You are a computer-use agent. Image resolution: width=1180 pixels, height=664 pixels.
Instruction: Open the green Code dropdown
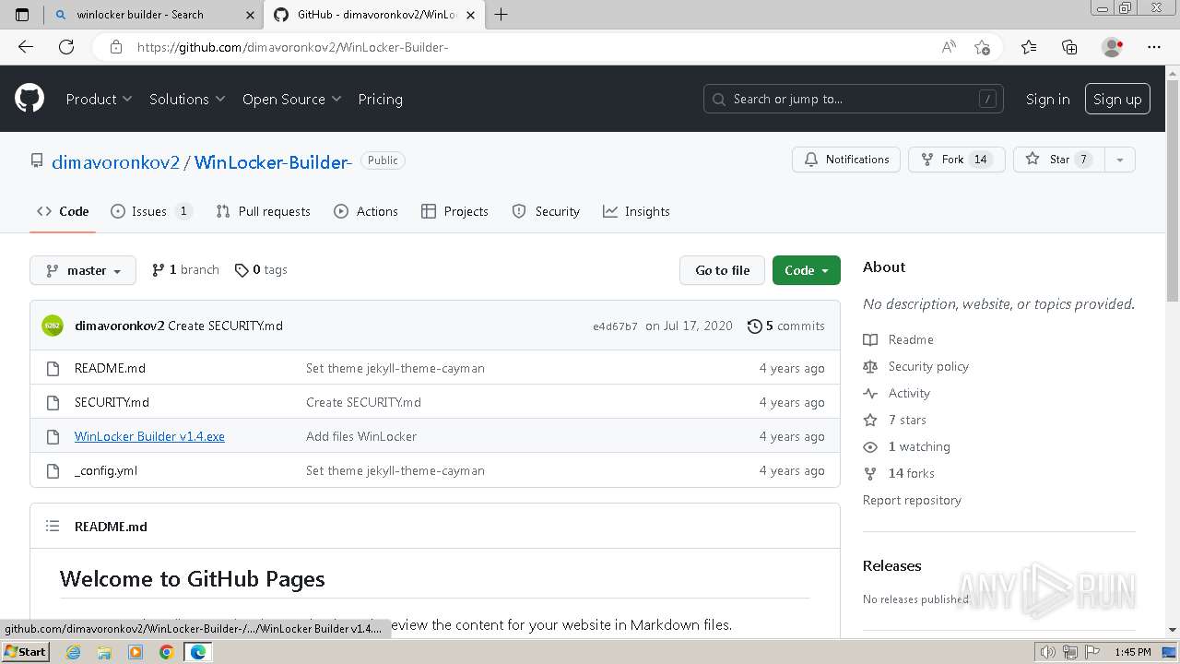coord(807,270)
